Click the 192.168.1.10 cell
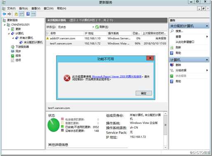 [x=92, y=38]
